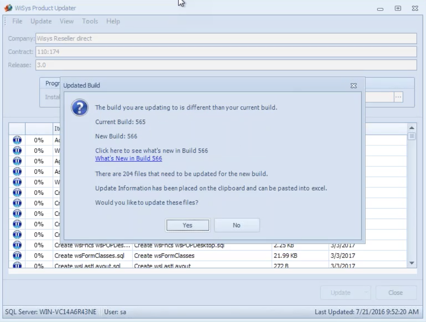Maximize the WiSys Product Updater window
The height and width of the screenshot is (322, 426).
pyautogui.click(x=398, y=8)
